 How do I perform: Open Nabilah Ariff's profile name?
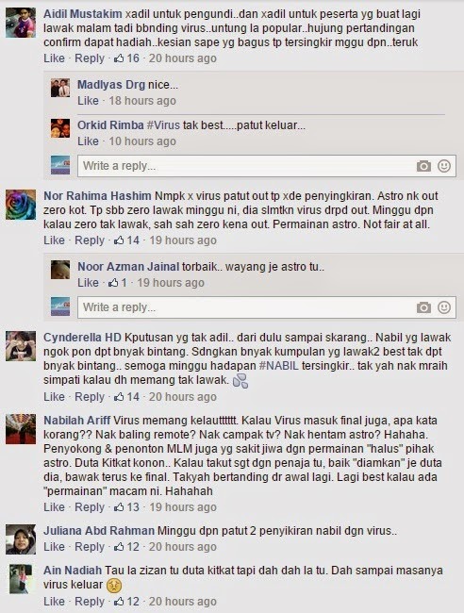77,421
